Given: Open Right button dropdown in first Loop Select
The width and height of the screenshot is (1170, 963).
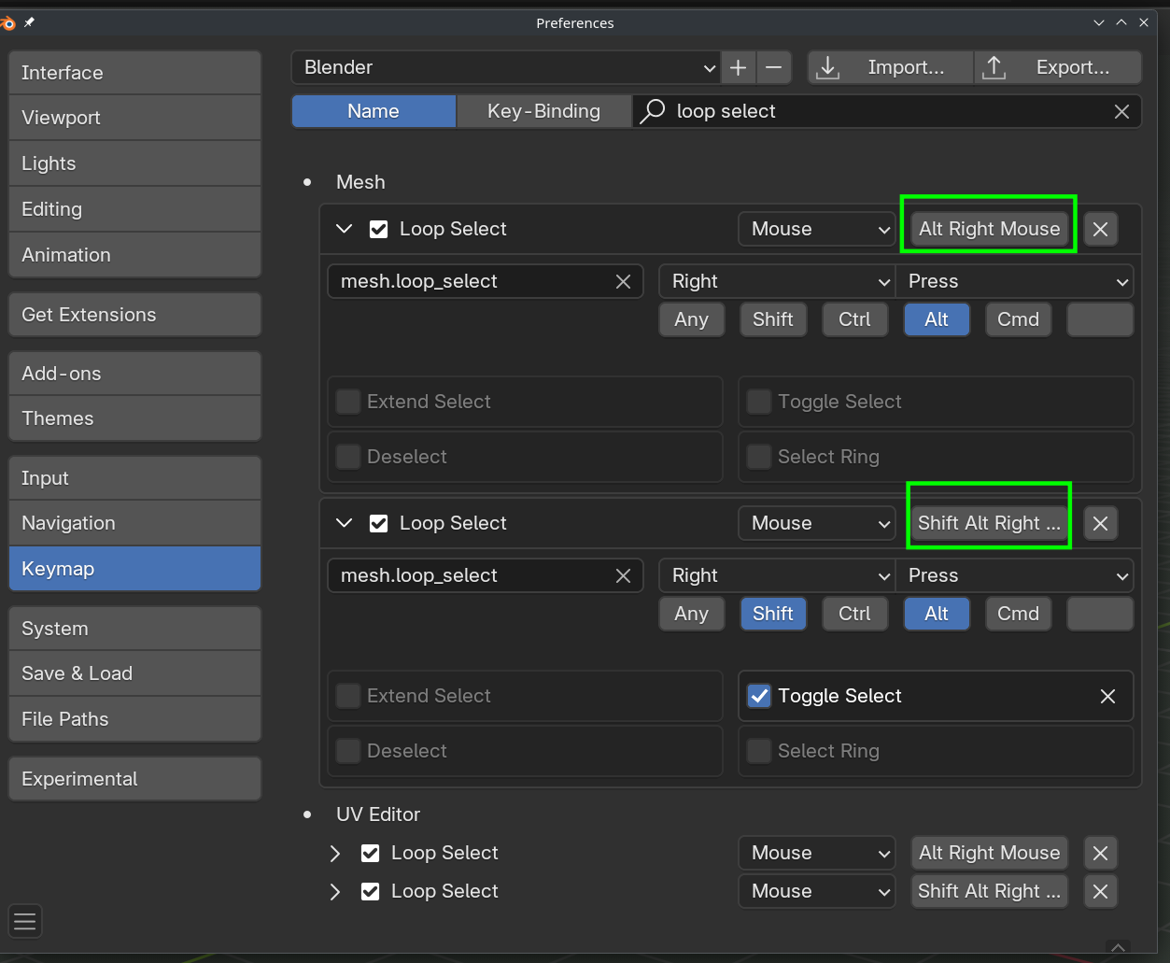Looking at the screenshot, I should (x=777, y=281).
